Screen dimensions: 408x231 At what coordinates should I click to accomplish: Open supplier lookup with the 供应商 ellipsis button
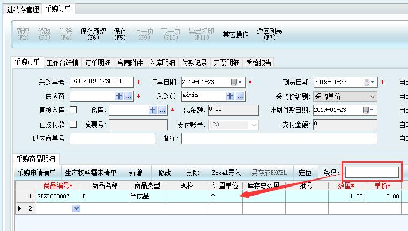[x=129, y=96]
